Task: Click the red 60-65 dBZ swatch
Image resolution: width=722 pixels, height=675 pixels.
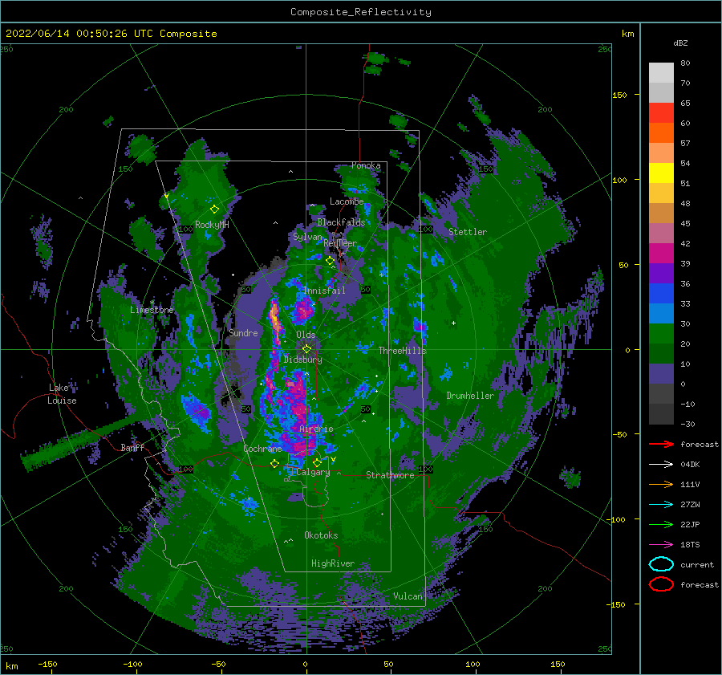Action: tap(661, 113)
